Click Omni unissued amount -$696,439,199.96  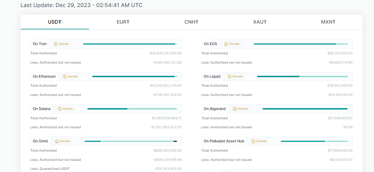pos(167,160)
